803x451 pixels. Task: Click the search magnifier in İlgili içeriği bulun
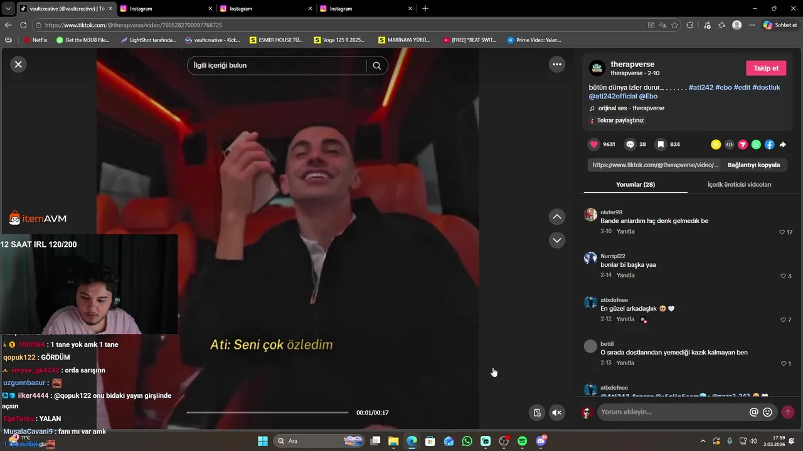pos(376,66)
